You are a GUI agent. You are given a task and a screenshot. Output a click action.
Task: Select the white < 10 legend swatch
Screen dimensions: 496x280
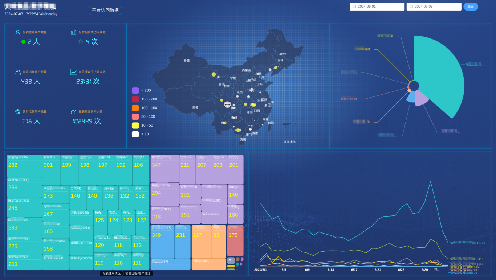click(x=135, y=134)
